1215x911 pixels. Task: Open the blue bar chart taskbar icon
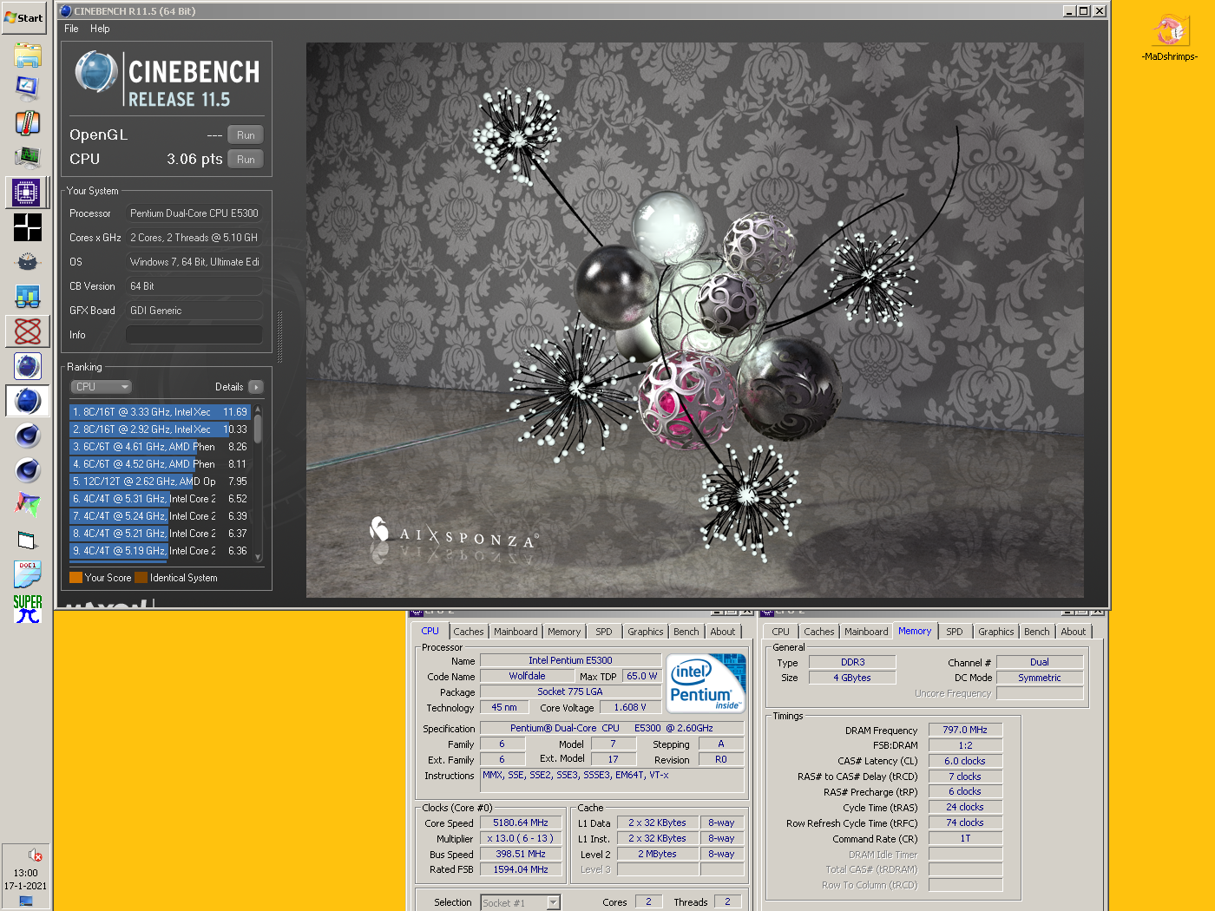(x=27, y=297)
